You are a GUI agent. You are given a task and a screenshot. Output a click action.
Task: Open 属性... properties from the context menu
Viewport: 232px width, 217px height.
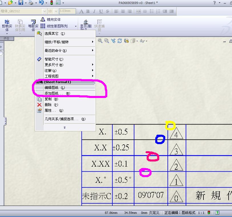pyautogui.click(x=65, y=110)
